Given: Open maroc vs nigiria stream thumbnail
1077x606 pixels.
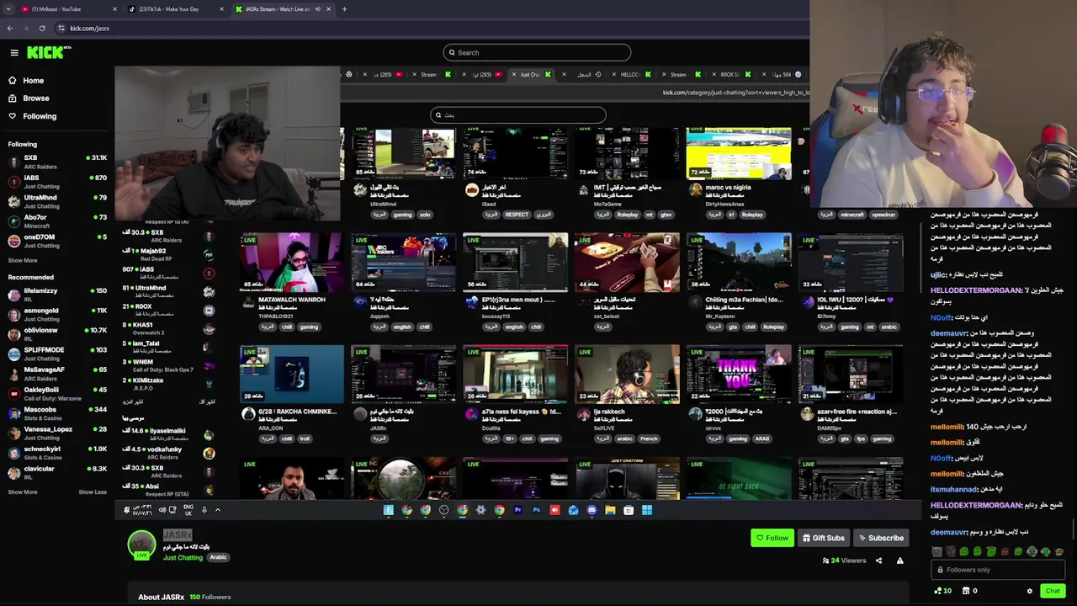Looking at the screenshot, I should (x=739, y=154).
